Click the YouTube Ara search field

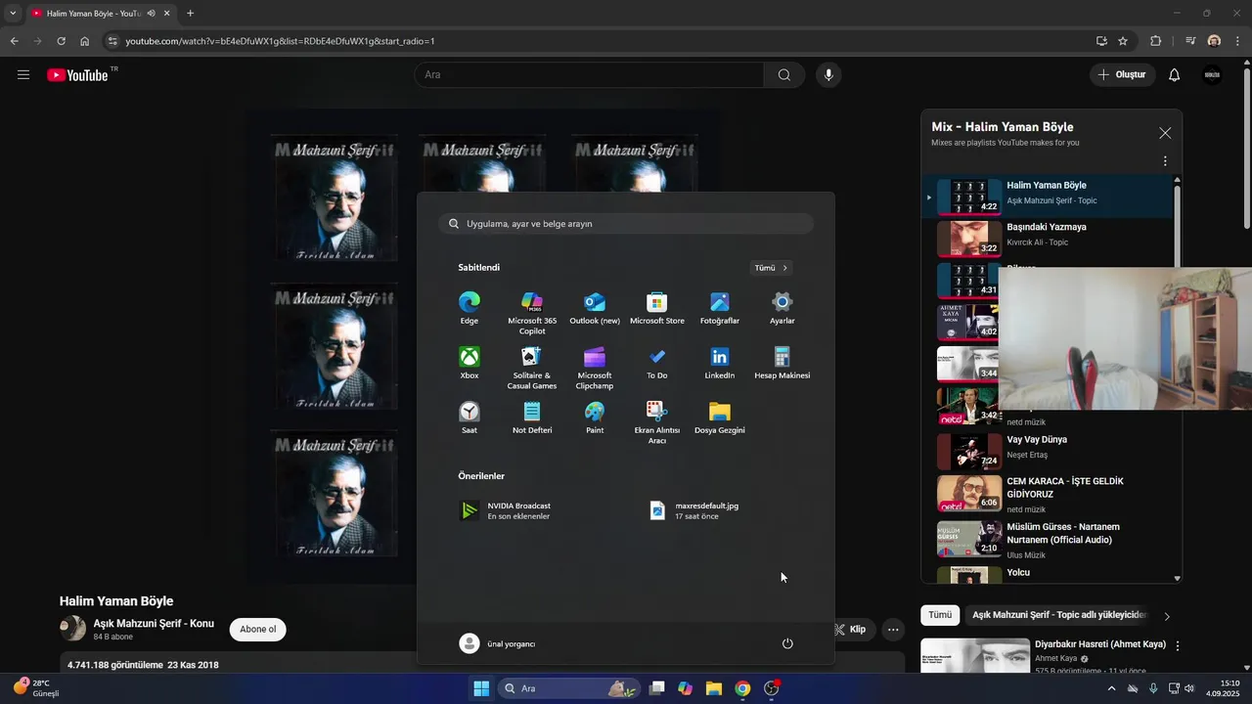pyautogui.click(x=589, y=75)
